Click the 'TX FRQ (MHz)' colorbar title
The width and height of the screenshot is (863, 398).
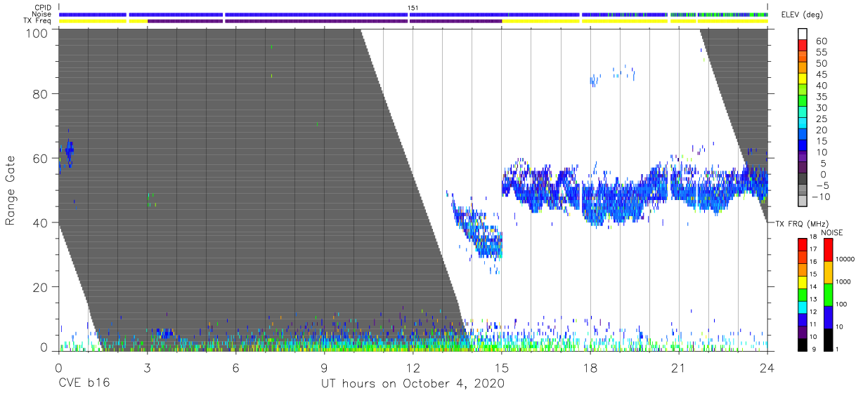pyautogui.click(x=802, y=223)
